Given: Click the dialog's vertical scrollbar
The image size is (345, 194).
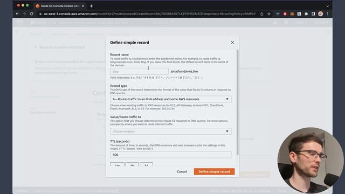Looking at the screenshot, I should (x=237, y=102).
